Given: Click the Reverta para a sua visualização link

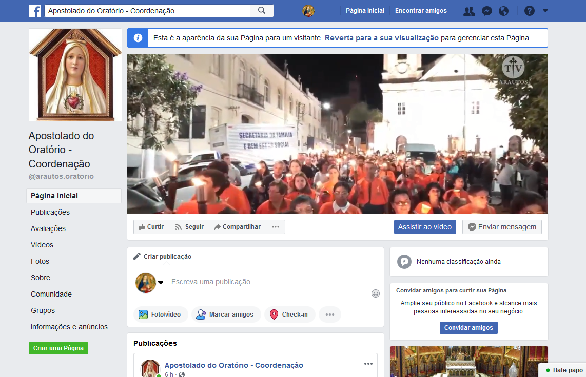Looking at the screenshot, I should click(382, 38).
